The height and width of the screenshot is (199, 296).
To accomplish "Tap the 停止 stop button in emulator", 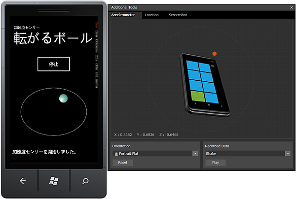I will (54, 64).
